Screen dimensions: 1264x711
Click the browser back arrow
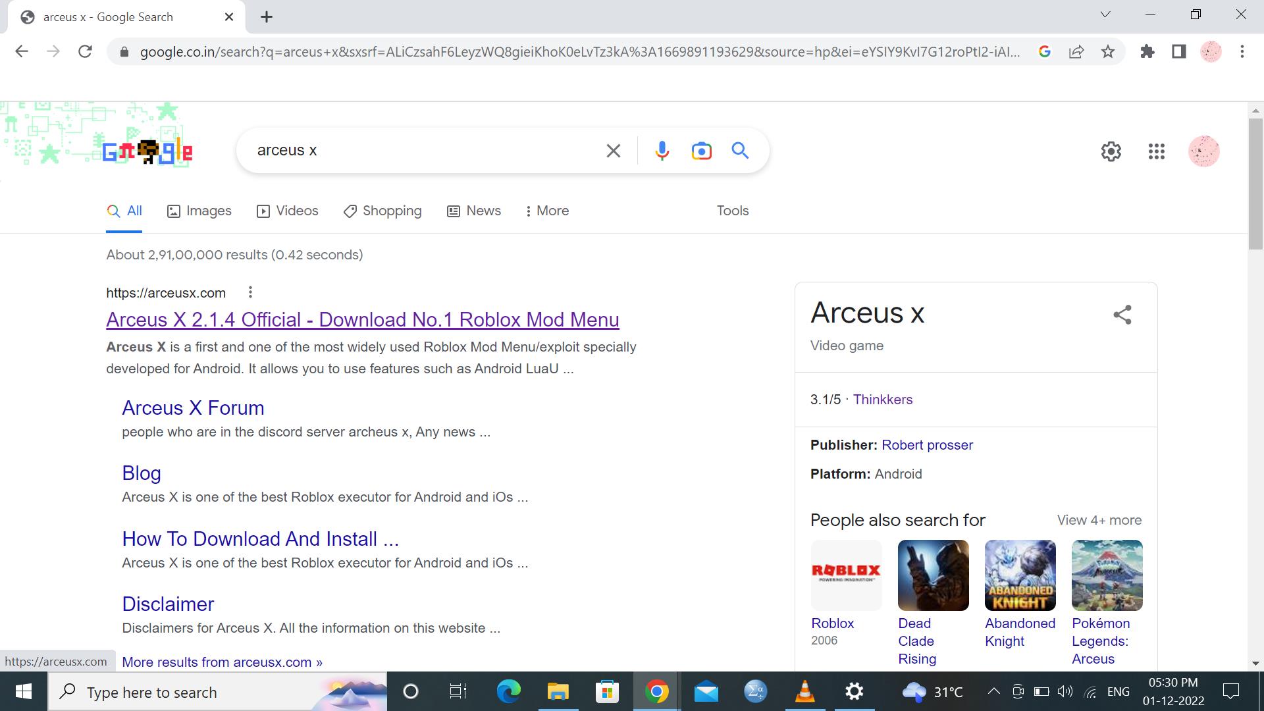tap(22, 51)
